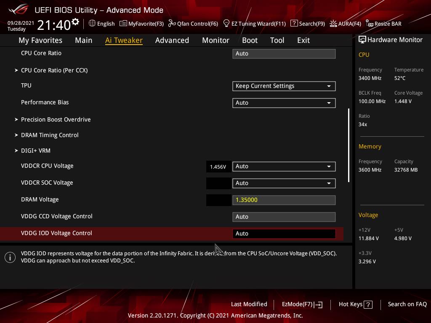Open the TPU dropdown showing Keep Current Settings
Screen dimensions: 431x323
(284, 86)
